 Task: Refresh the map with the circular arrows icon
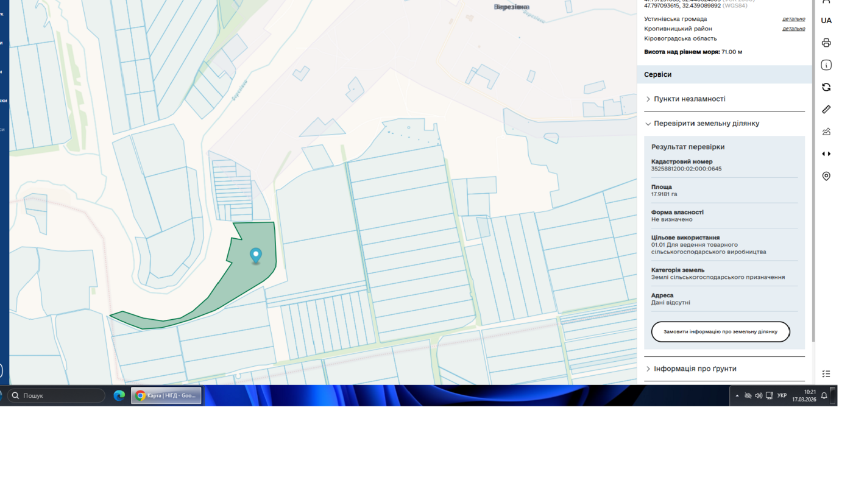(x=826, y=87)
